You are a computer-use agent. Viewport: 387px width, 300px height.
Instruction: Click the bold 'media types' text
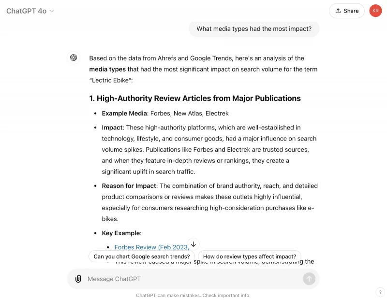(x=107, y=69)
